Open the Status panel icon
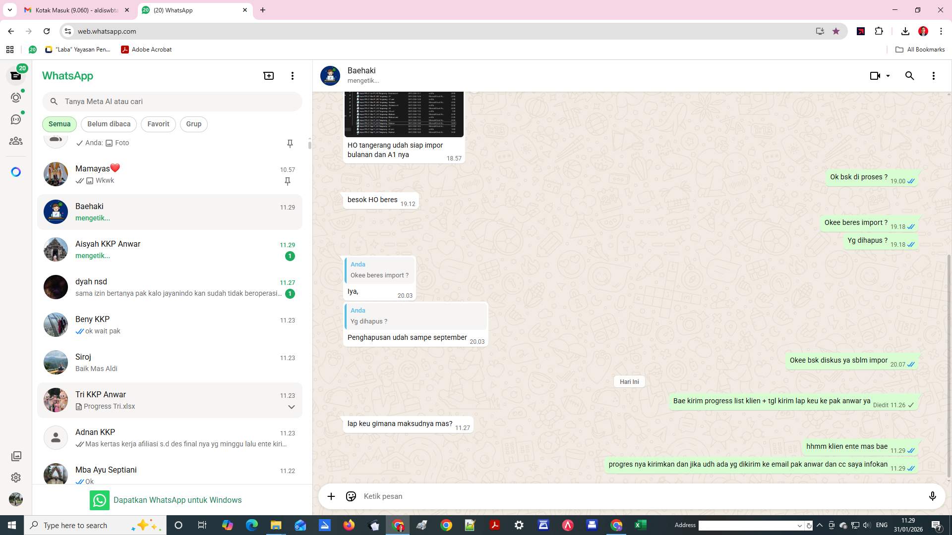The height and width of the screenshot is (535, 952). 16,98
